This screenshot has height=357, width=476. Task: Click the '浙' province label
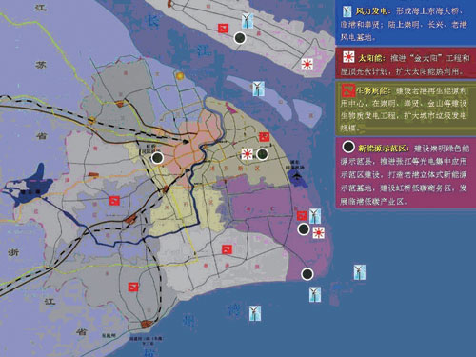click(x=13, y=252)
